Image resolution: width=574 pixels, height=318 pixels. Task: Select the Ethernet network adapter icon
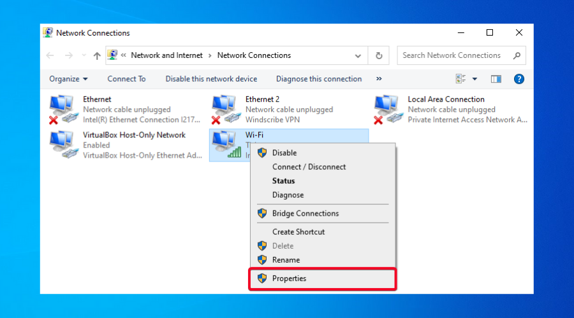(x=64, y=109)
